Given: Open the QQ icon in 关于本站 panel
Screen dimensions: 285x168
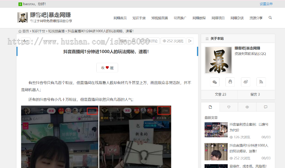Looking at the screenshot, I should (230, 82).
